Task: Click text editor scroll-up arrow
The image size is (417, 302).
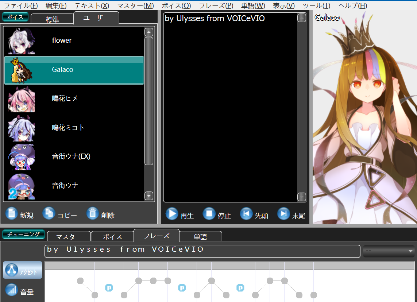Action: pyautogui.click(x=302, y=18)
